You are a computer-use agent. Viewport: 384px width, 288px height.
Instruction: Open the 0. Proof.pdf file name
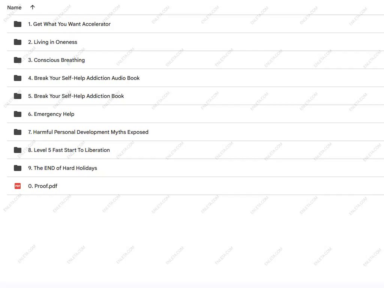[x=43, y=186]
